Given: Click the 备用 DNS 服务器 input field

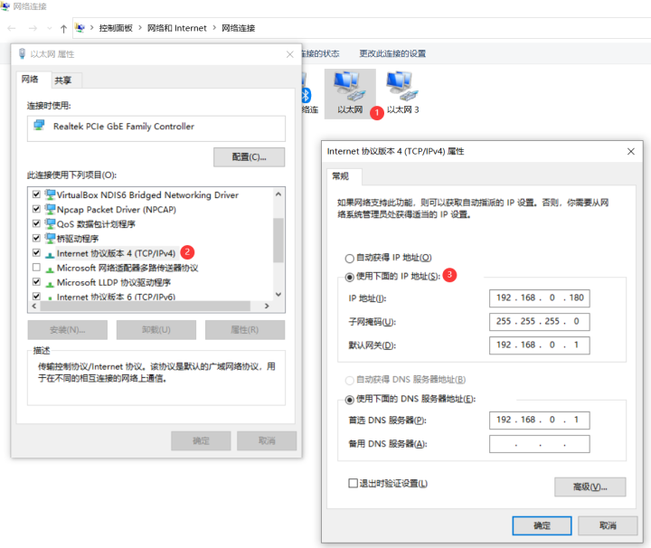Looking at the screenshot, I should coord(539,444).
